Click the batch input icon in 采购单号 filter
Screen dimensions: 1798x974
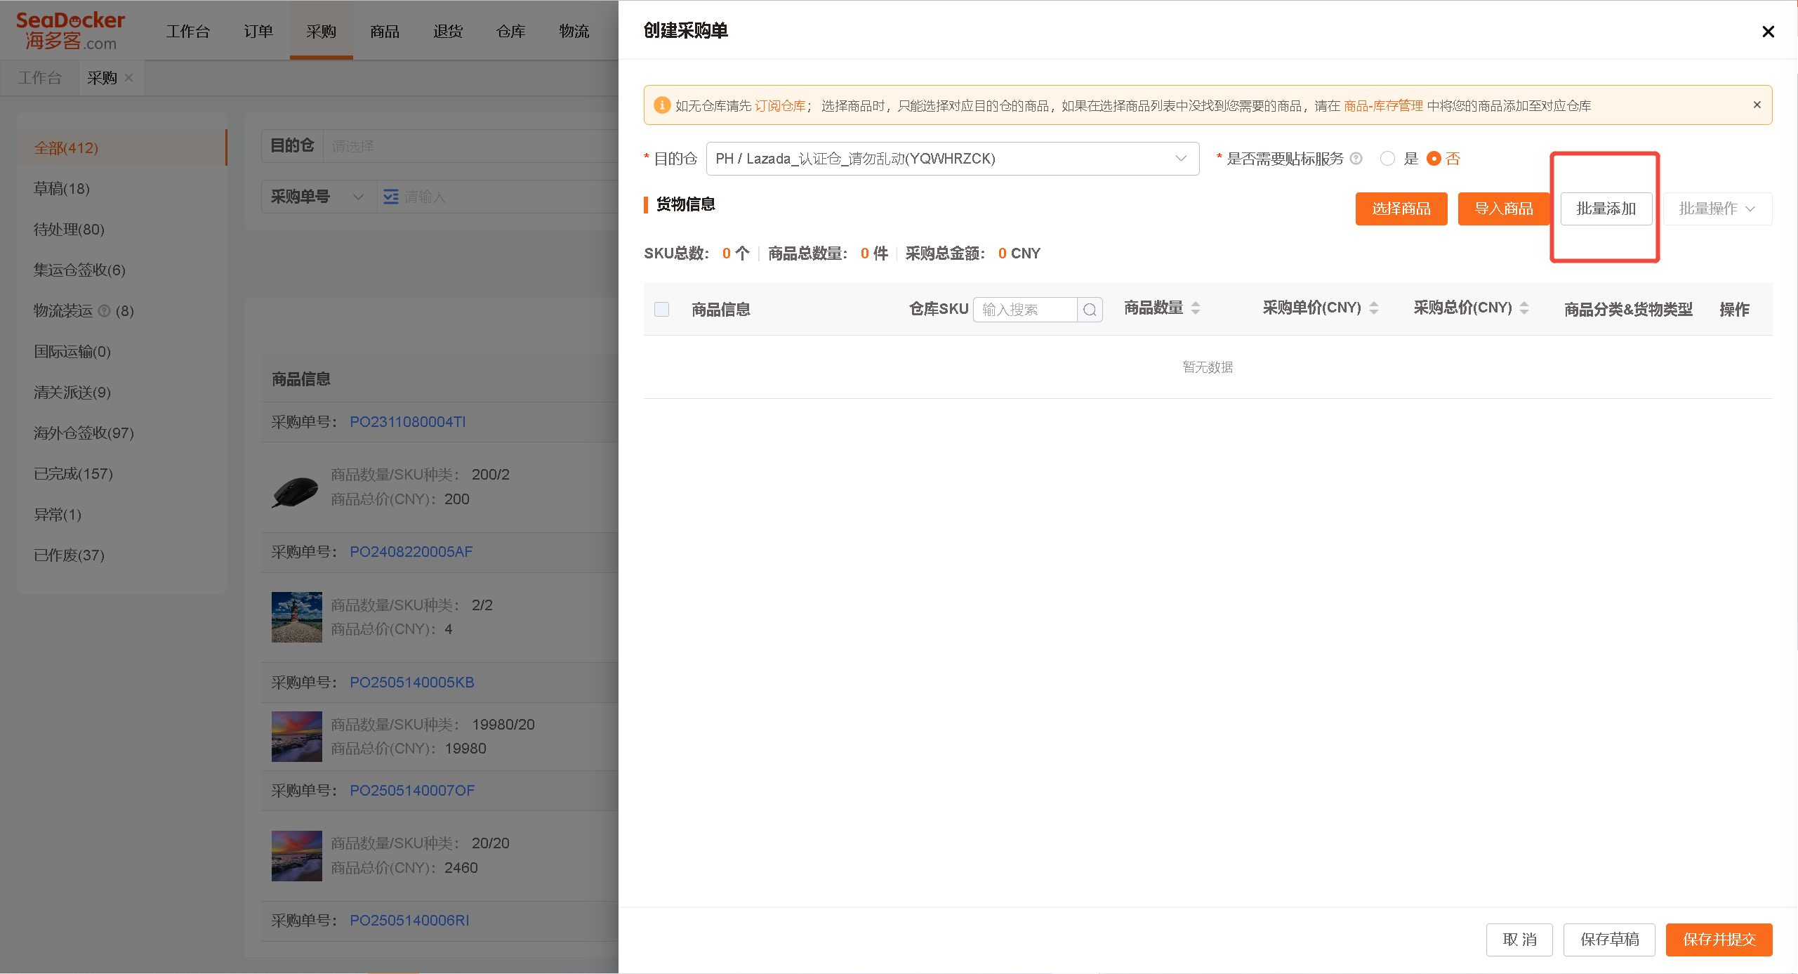point(391,197)
